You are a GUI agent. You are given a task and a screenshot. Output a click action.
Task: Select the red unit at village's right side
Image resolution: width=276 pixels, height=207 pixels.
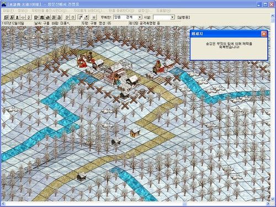point(158,67)
